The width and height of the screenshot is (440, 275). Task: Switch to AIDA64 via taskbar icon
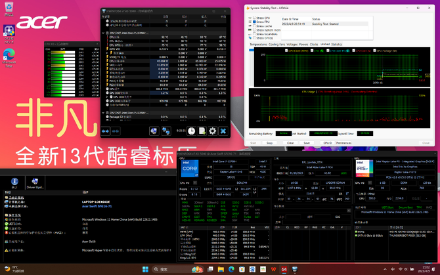click(284, 269)
